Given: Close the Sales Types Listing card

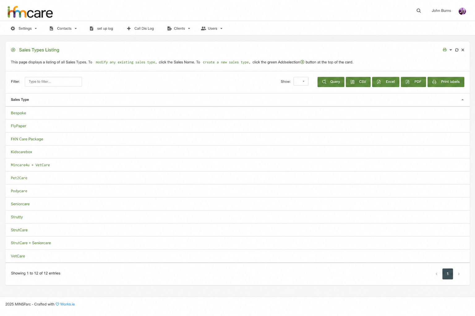Looking at the screenshot, I should 463,50.
